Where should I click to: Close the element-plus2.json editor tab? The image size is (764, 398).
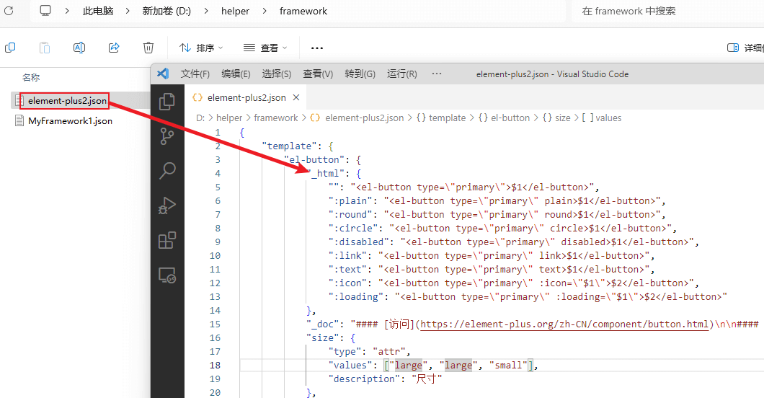(x=297, y=97)
